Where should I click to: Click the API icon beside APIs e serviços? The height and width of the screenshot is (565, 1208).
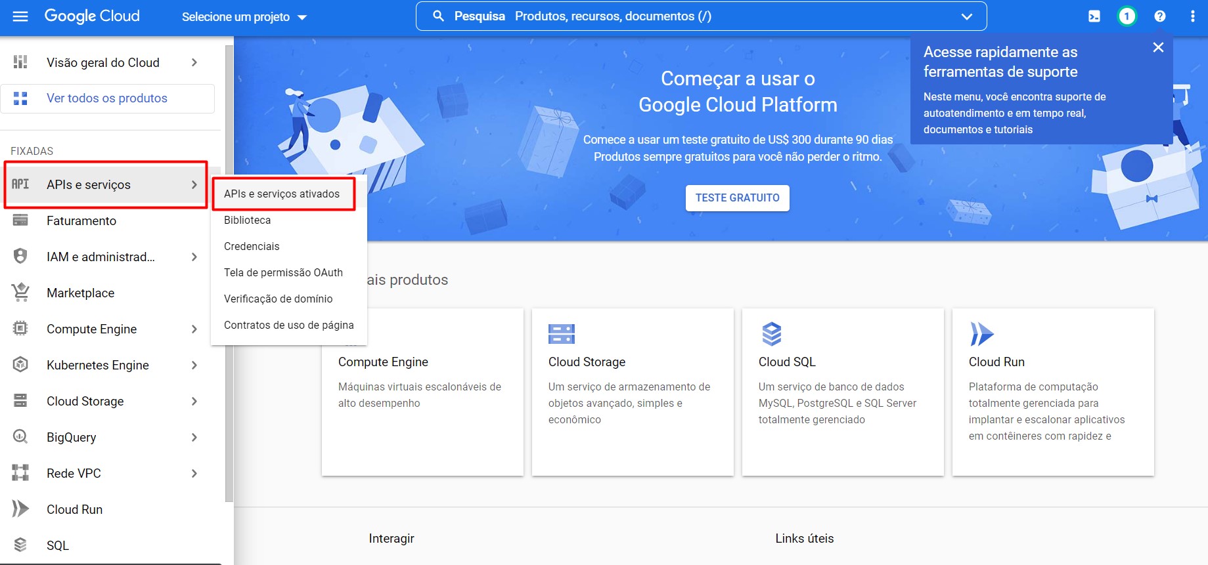click(x=20, y=184)
